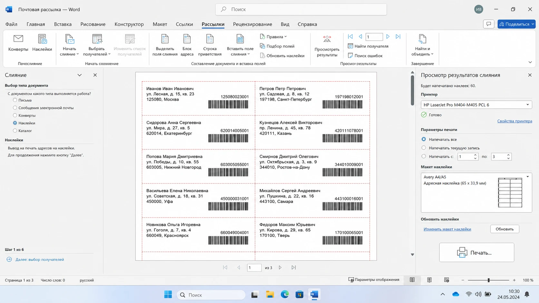Switch to read mode view in status bar

(412, 280)
